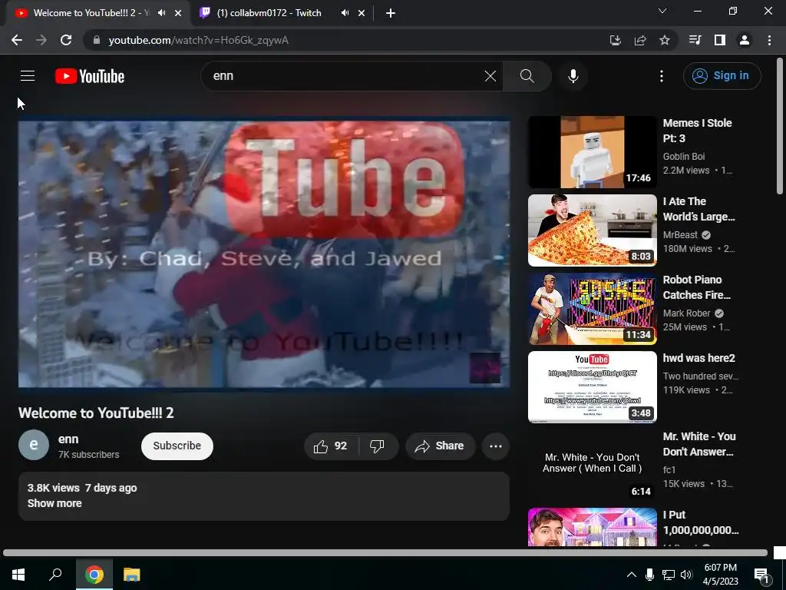Click the install app icon in address bar
786x590 pixels.
[x=615, y=40]
